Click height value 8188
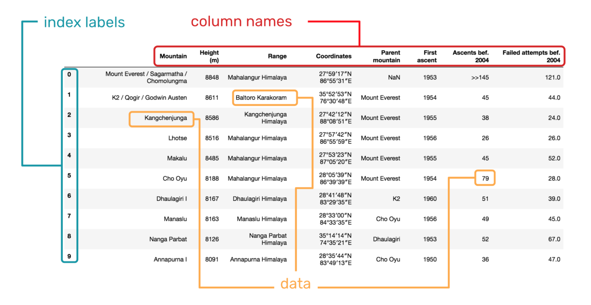This screenshot has height=305, width=591. [x=212, y=178]
